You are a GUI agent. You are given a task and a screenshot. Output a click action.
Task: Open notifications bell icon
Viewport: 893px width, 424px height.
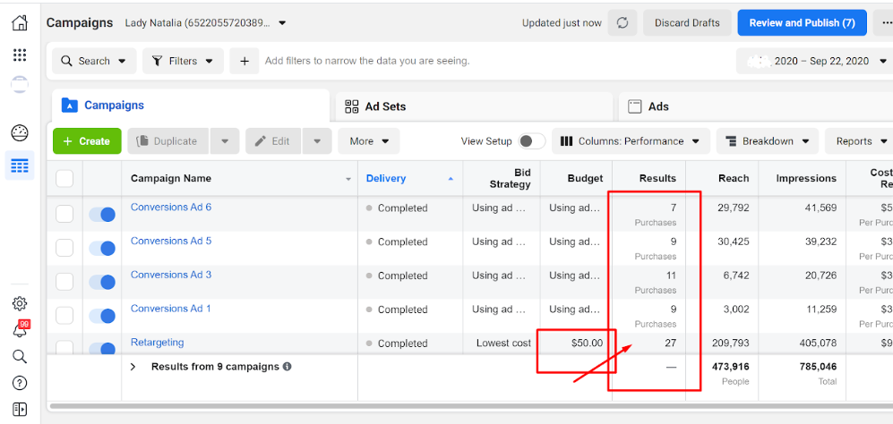19,330
